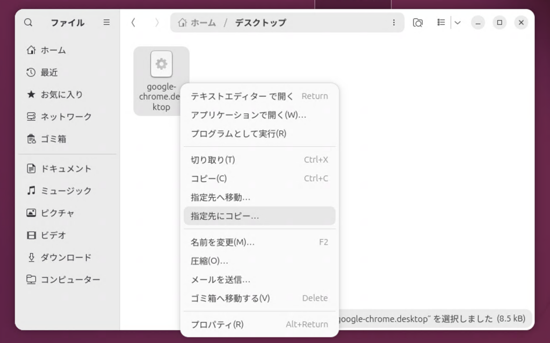This screenshot has height=343, width=550.
Task: Click the search folder icon in toolbar
Action: click(417, 23)
